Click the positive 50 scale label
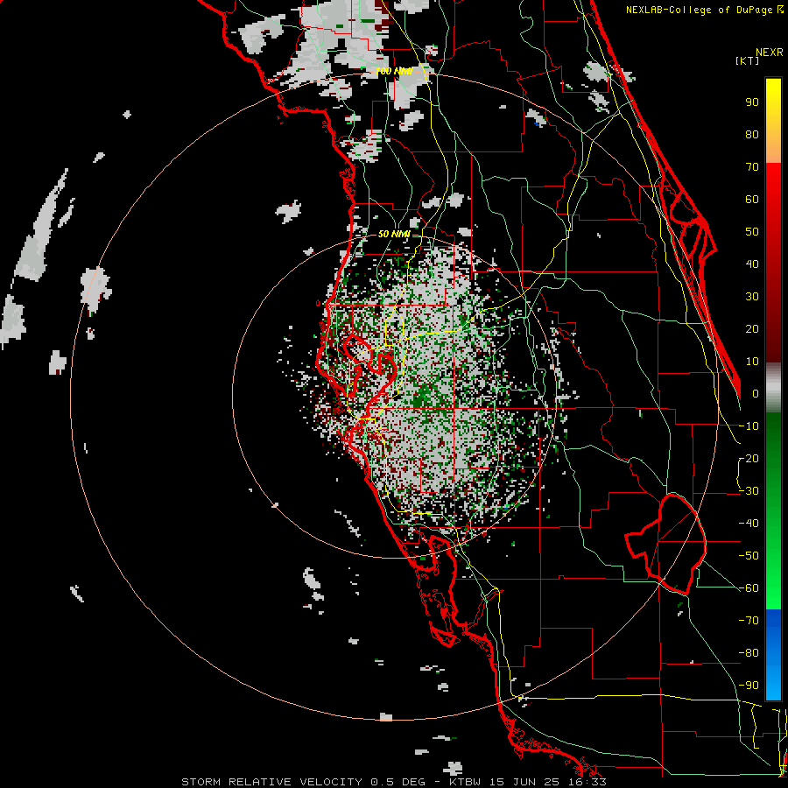Screen dimensions: 788x788 752,232
